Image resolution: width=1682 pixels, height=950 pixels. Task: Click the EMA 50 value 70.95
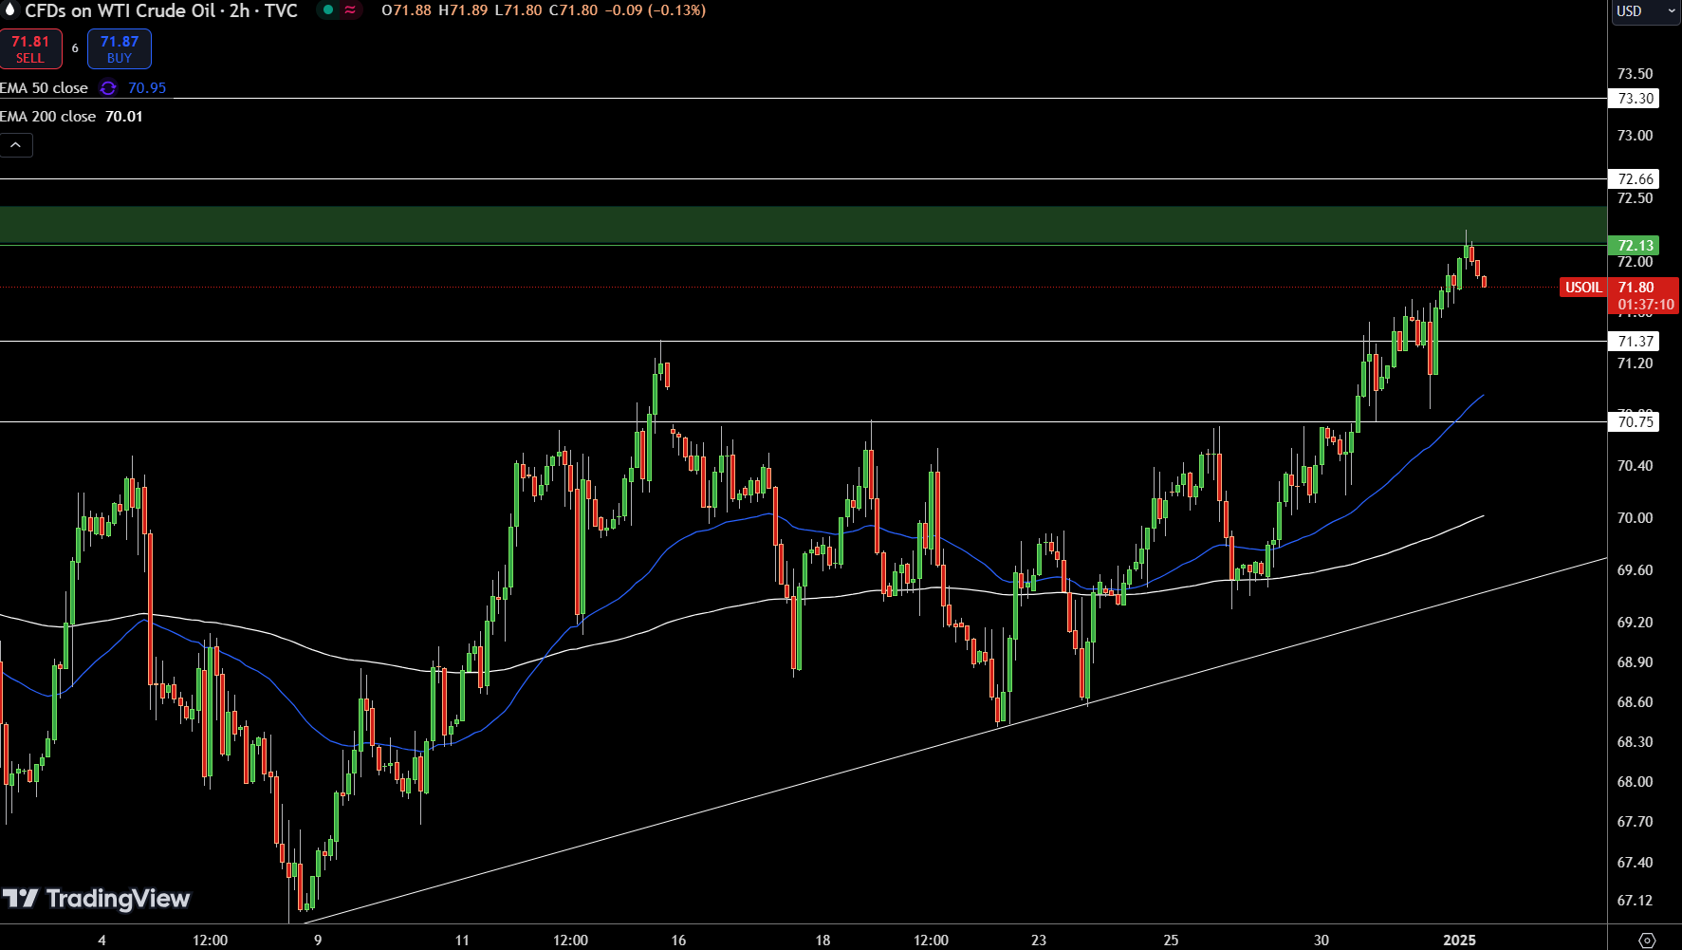tap(147, 88)
